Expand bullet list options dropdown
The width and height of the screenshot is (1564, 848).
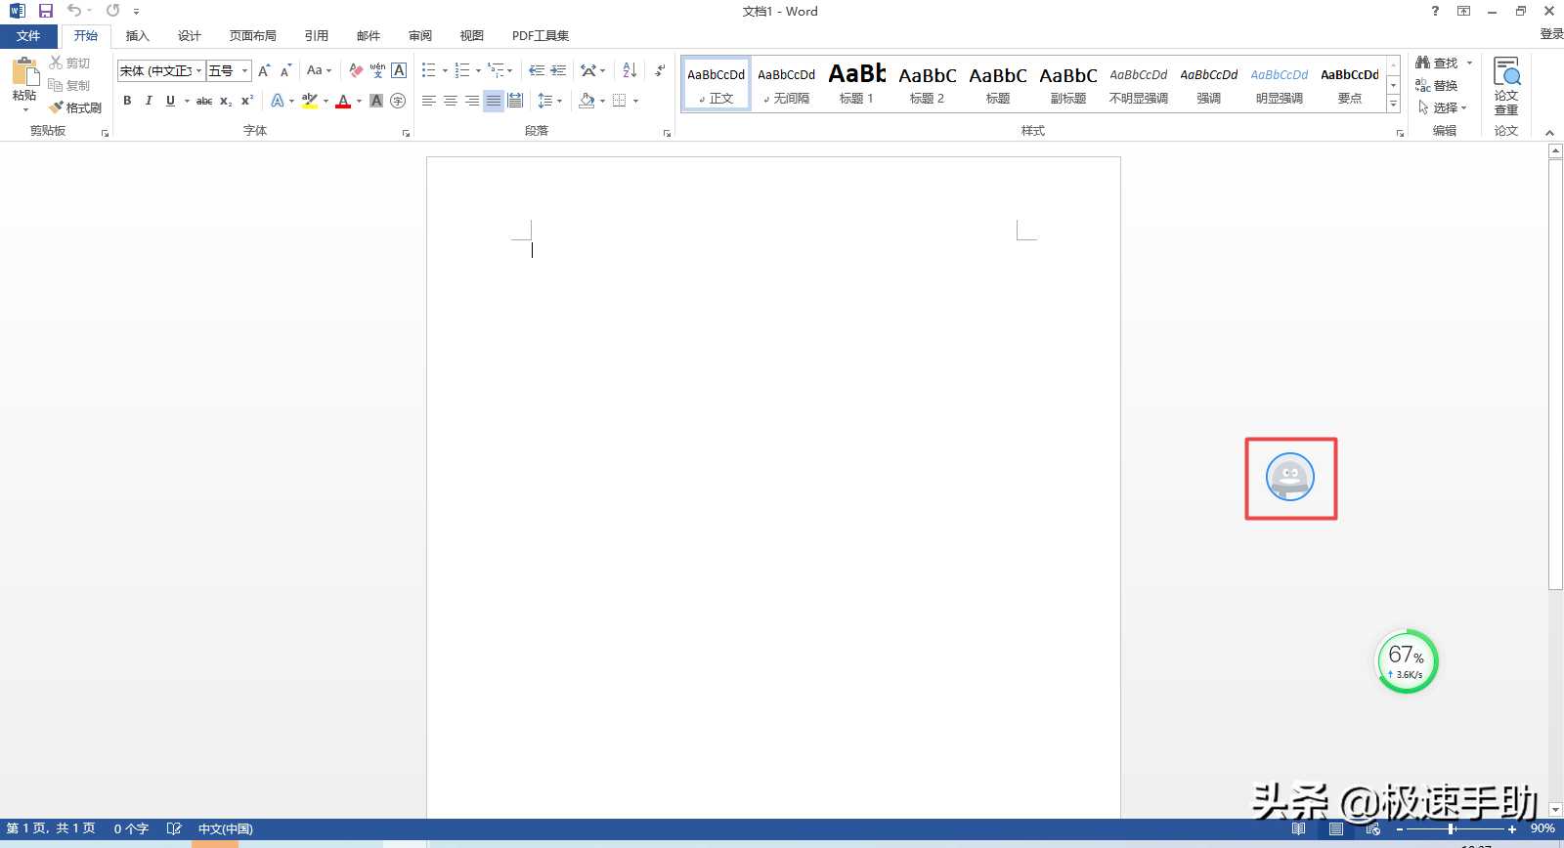pyautogui.click(x=445, y=70)
